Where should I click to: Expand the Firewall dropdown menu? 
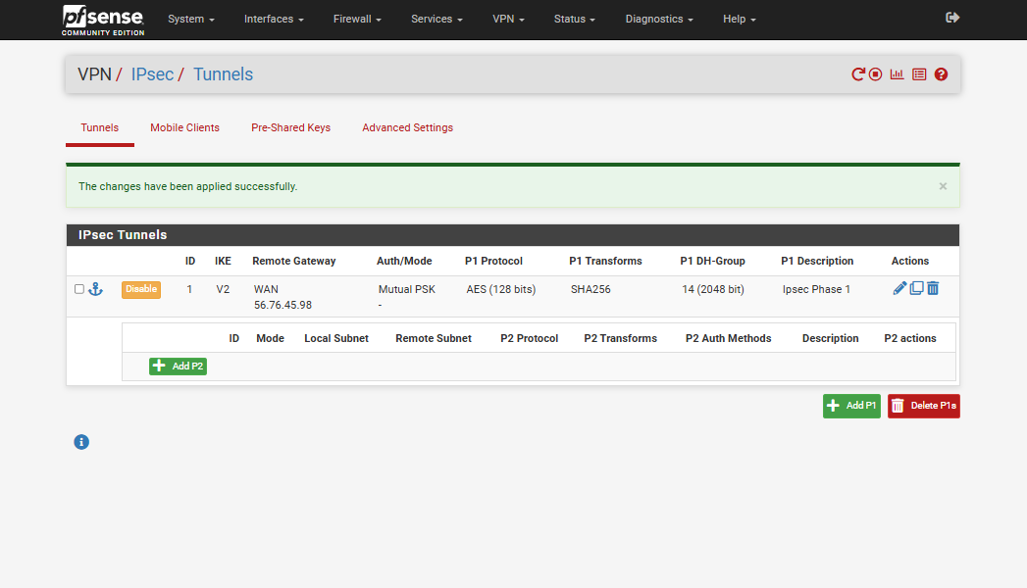[x=357, y=19]
